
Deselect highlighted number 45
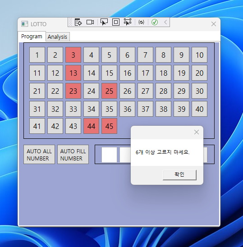point(109,126)
